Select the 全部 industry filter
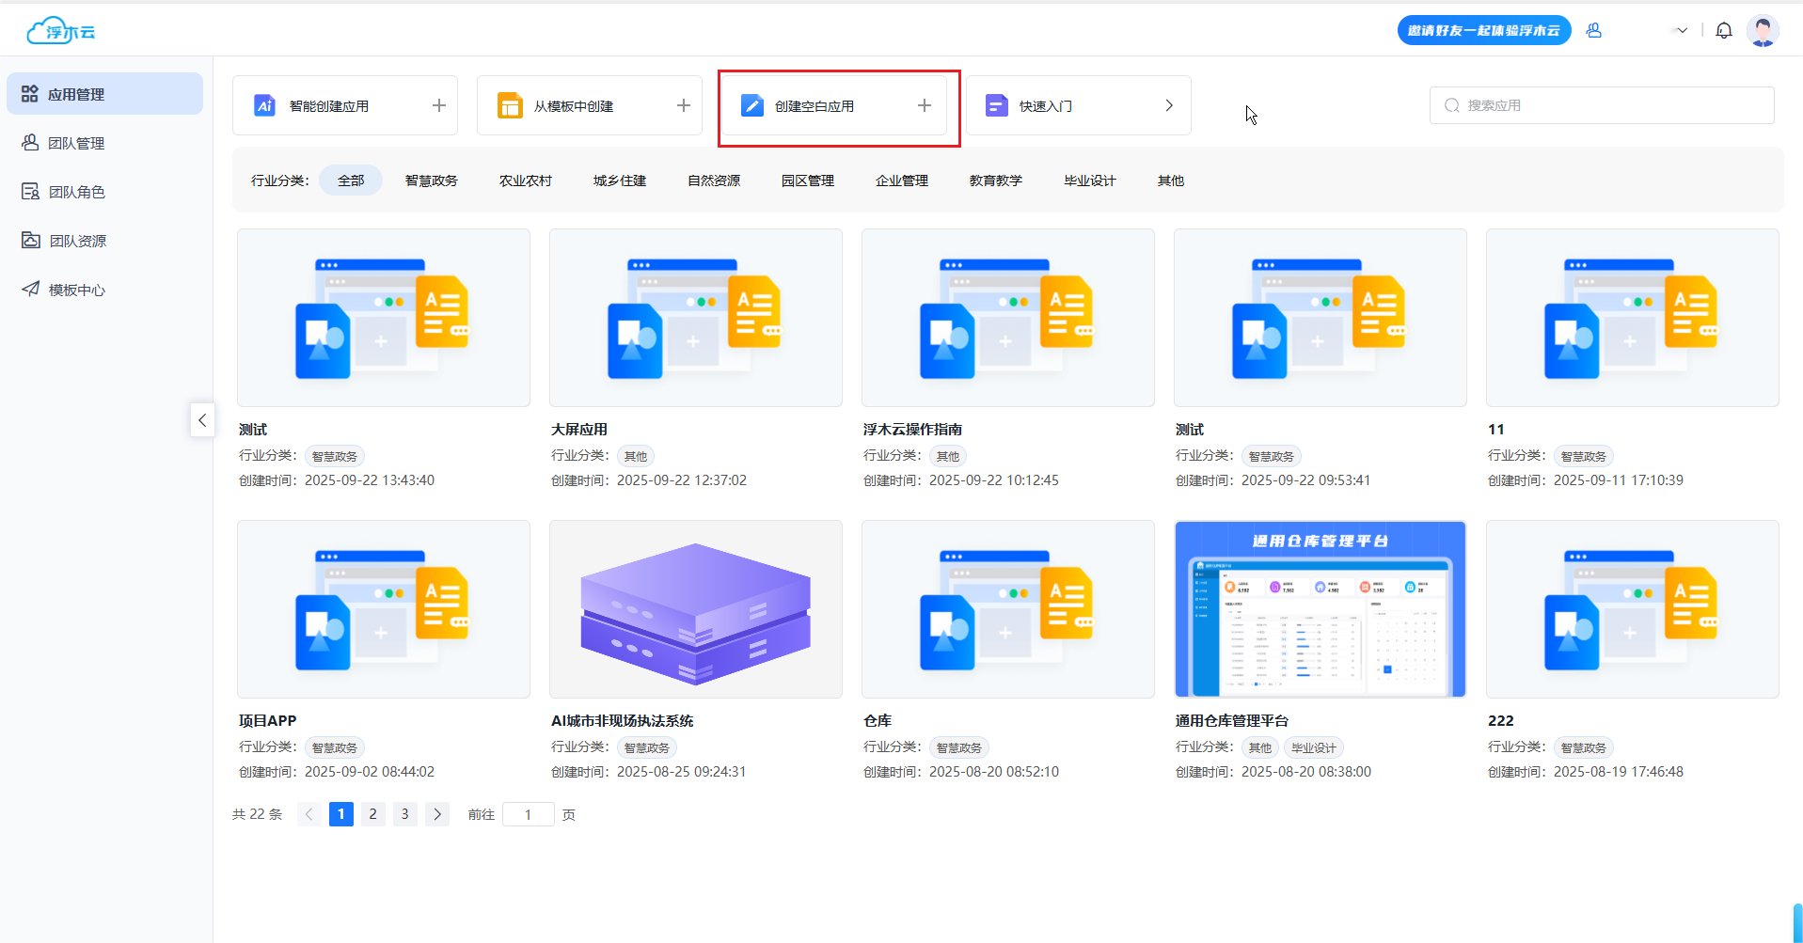Viewport: 1803px width, 943px height. 351,181
